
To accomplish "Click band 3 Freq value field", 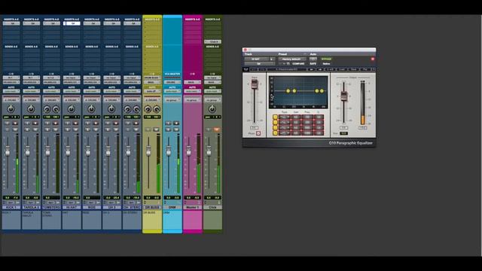I will point(307,128).
